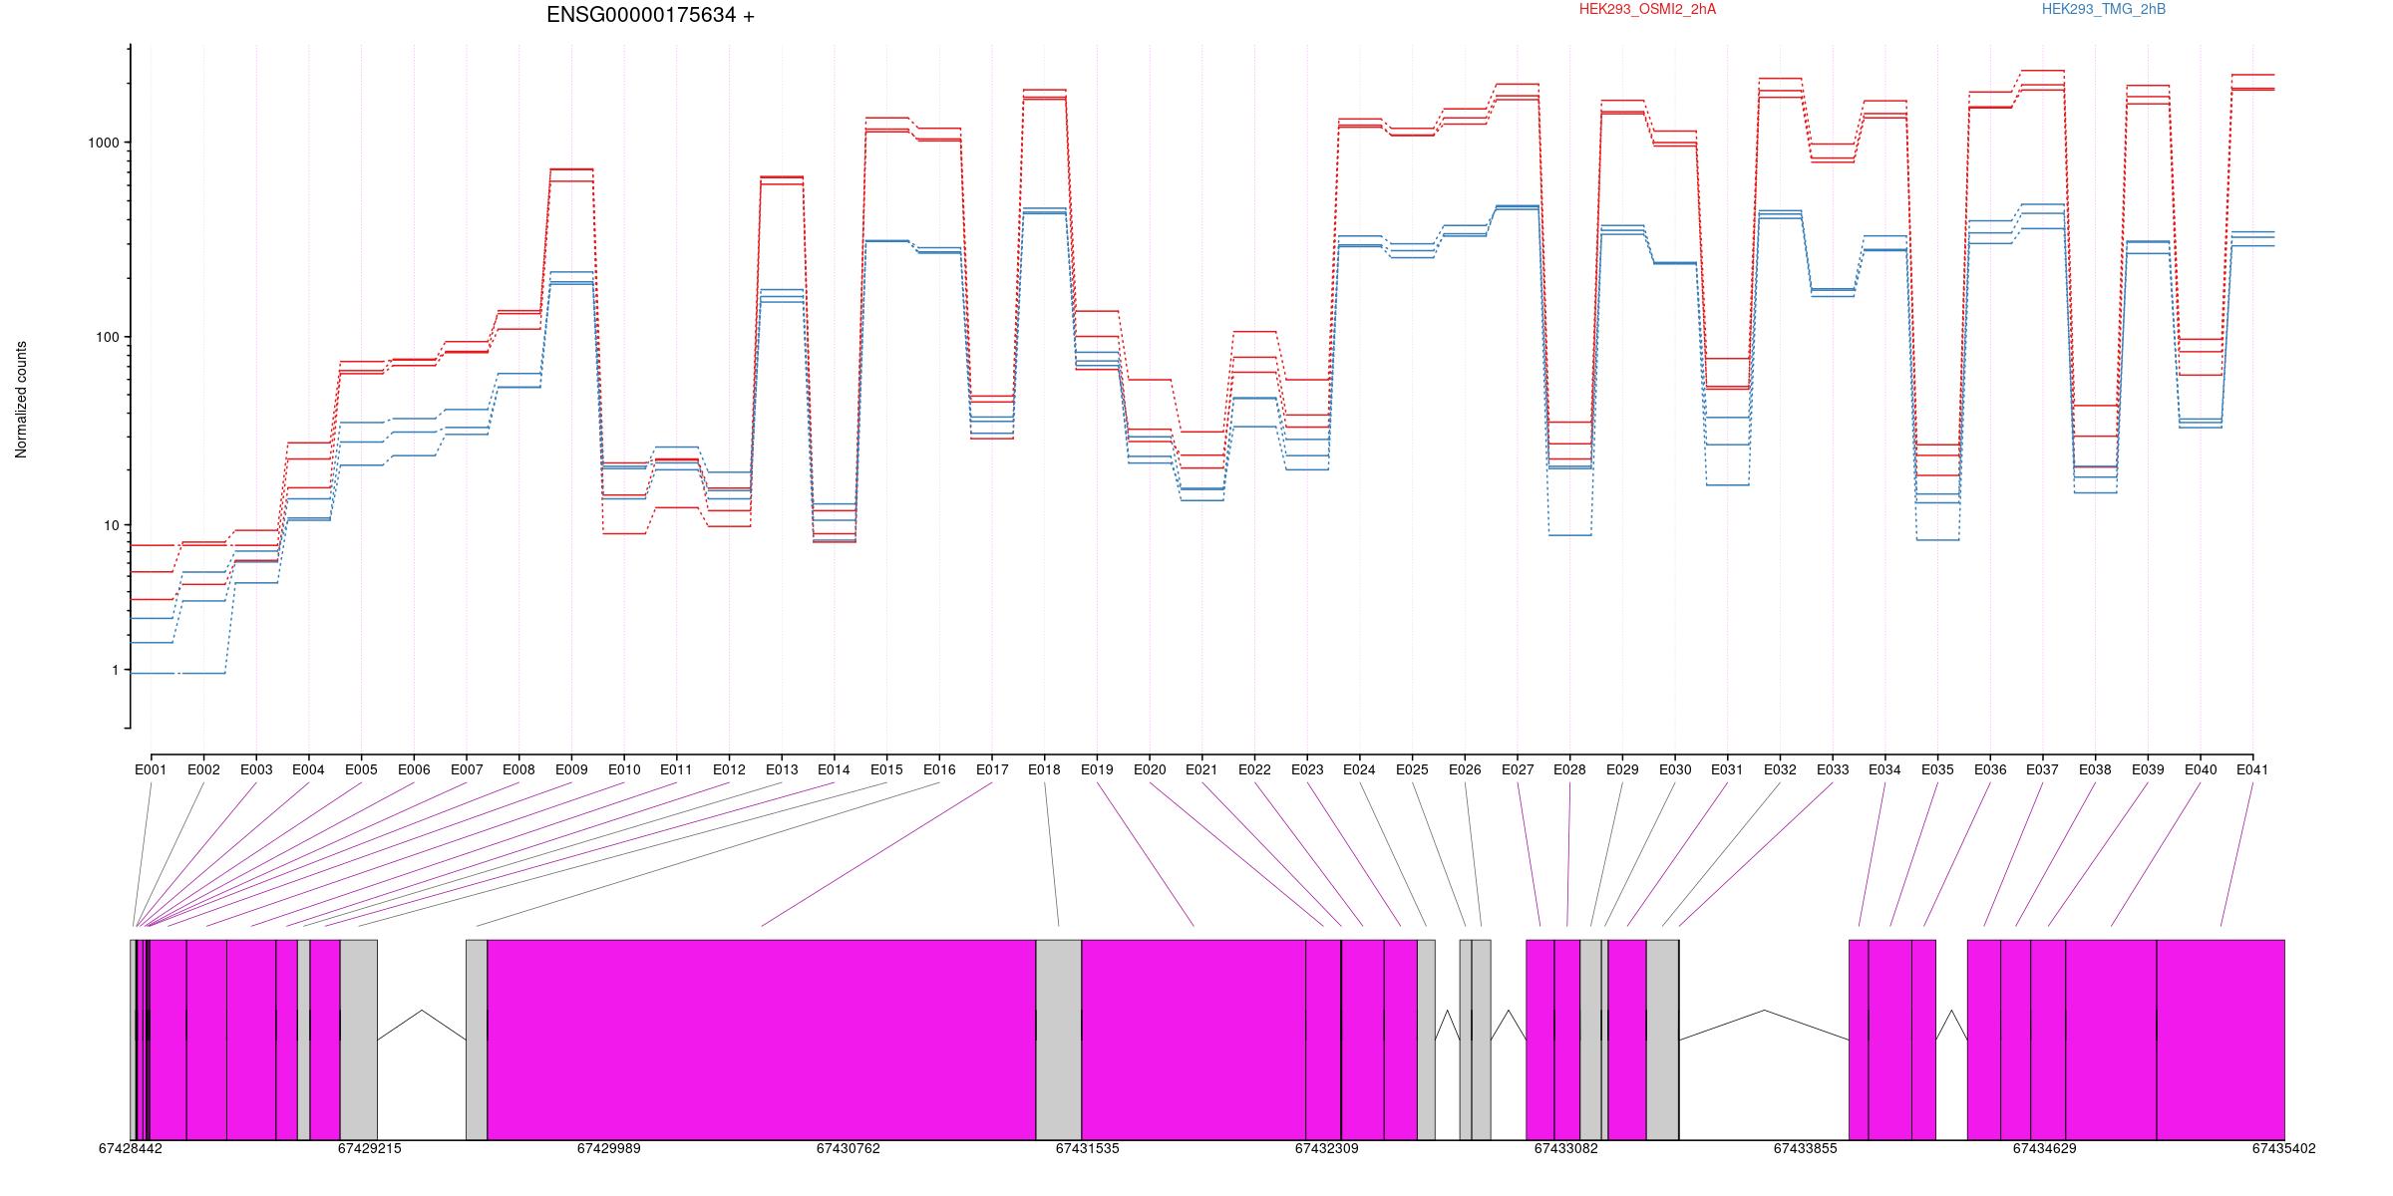Click exon label E010

pyautogui.click(x=624, y=769)
